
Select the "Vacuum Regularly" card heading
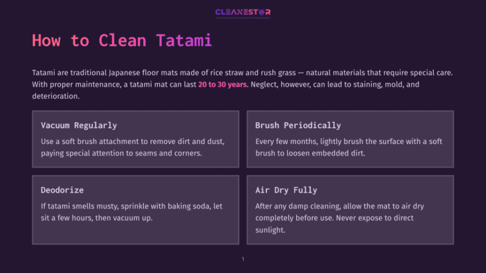[x=79, y=125]
